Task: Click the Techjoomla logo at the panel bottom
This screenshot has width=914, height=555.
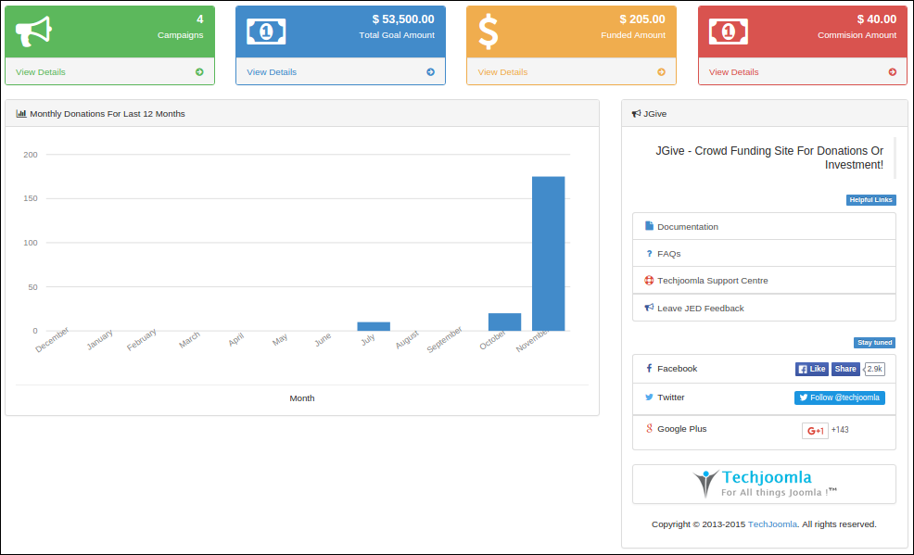Action: pos(763,483)
